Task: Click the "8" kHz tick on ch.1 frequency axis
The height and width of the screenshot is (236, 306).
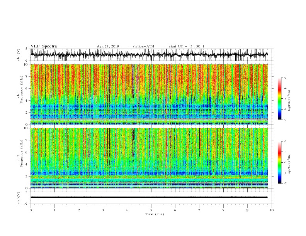Action: [27, 76]
